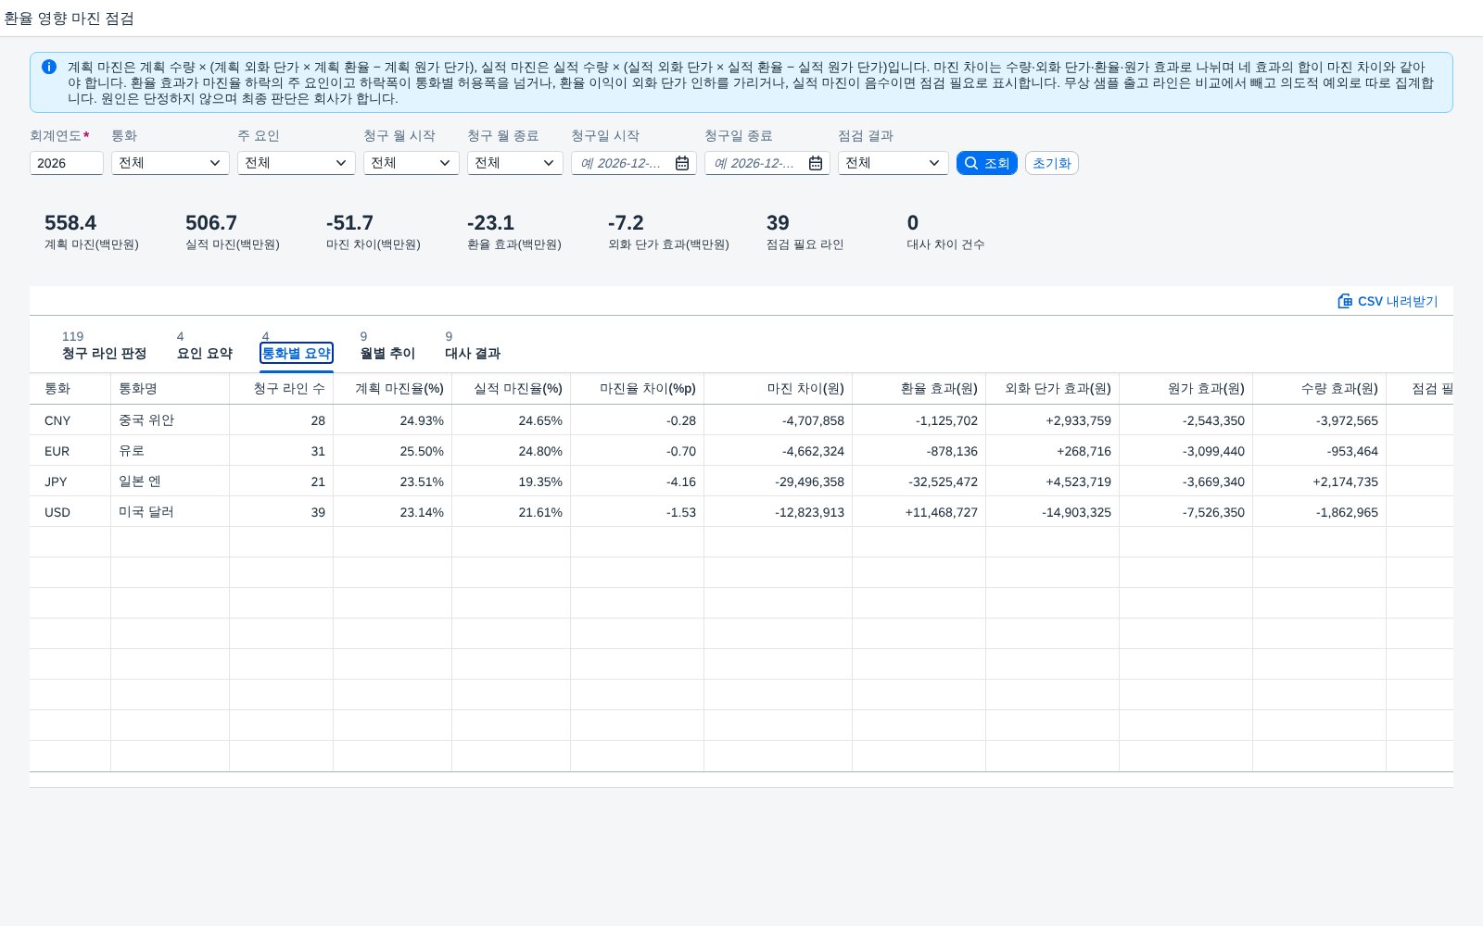Select the USD row cell
Viewport: 1483px width, 926px height.
[70, 512]
